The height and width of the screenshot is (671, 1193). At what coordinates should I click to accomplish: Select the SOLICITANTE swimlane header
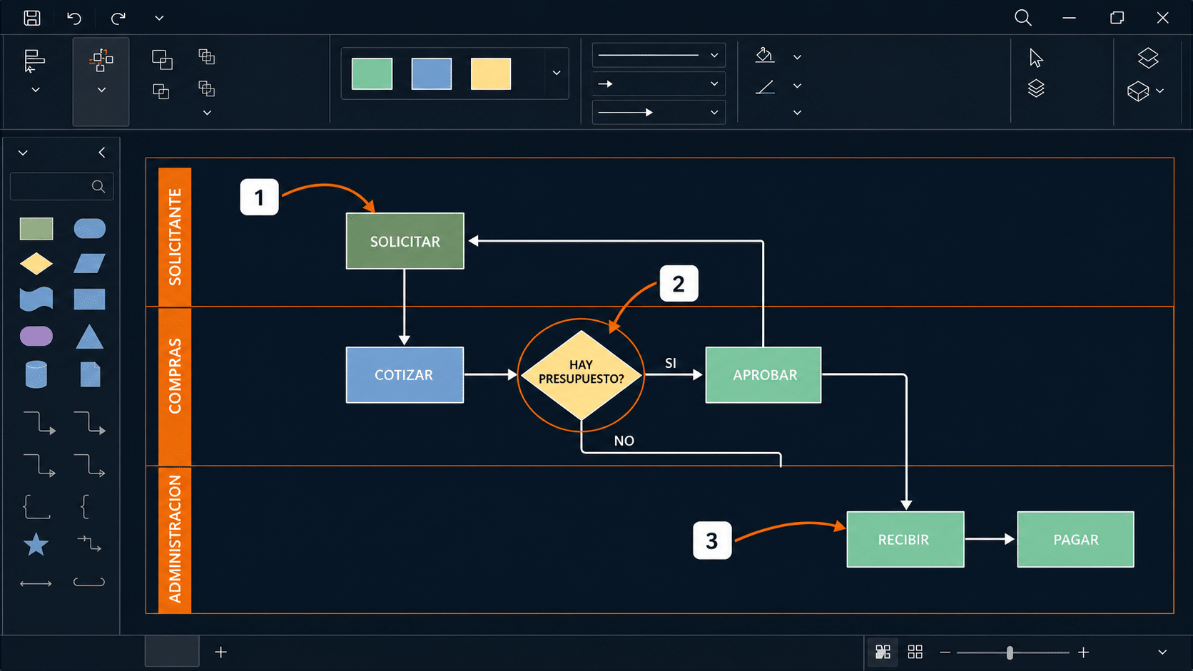[x=175, y=237]
